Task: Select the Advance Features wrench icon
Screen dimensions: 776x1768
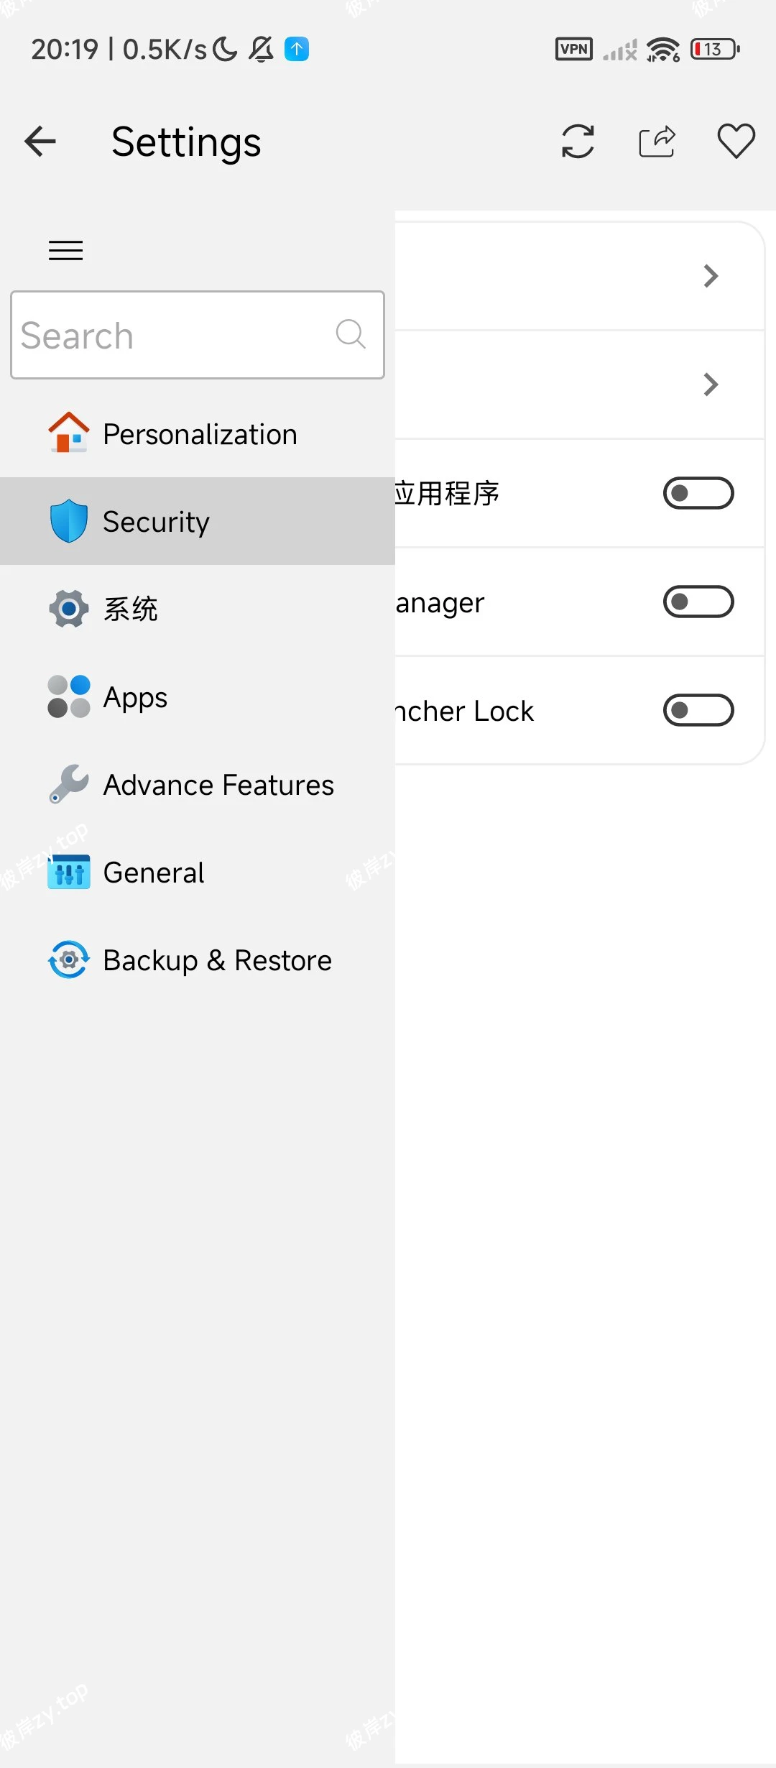Action: coord(68,783)
